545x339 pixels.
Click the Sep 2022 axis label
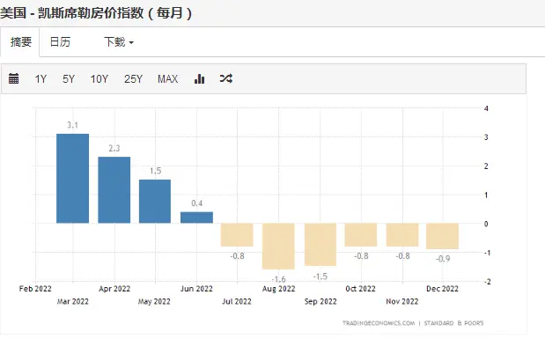(x=320, y=301)
